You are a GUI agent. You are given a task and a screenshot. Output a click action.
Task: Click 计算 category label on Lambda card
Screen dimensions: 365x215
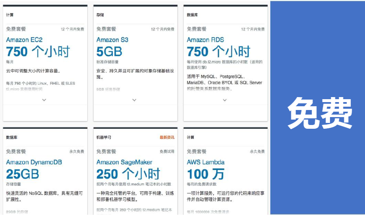click(x=191, y=137)
